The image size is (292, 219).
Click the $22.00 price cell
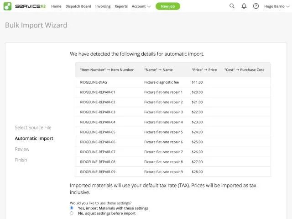coord(197,112)
